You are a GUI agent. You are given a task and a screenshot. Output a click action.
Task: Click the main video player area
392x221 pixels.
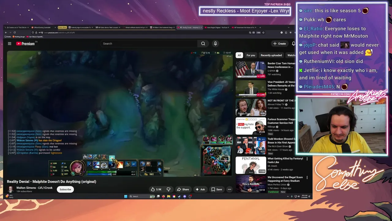(120, 114)
